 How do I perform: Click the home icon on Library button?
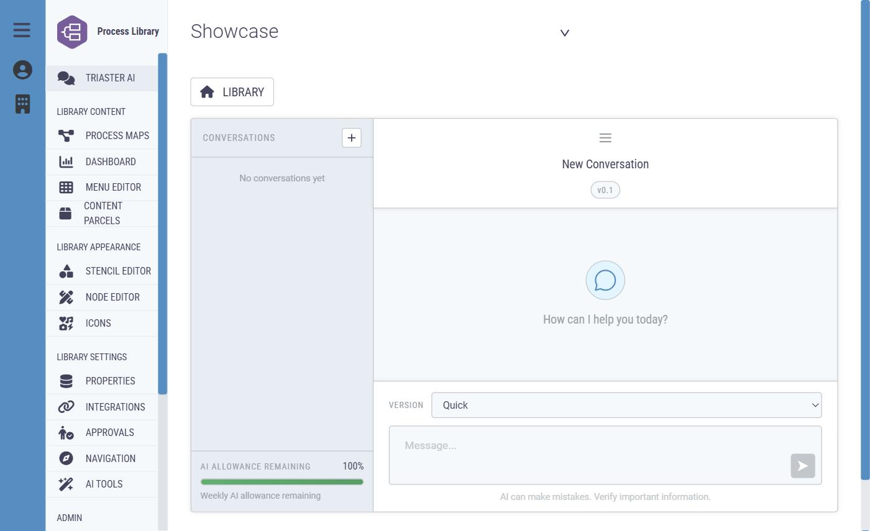pyautogui.click(x=207, y=92)
